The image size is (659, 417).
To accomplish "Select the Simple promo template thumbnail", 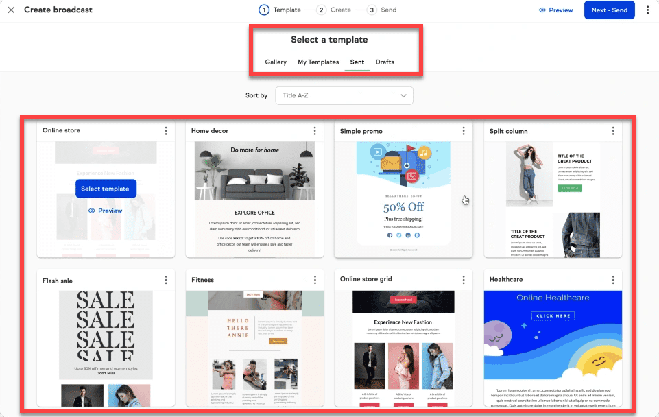I will (403, 200).
